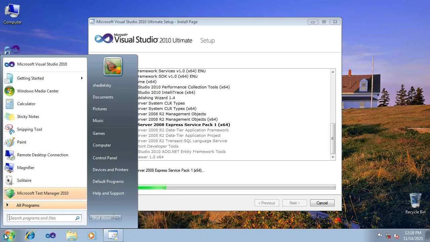Open the Solitaire game
This screenshot has height=242, width=430.
point(45,180)
